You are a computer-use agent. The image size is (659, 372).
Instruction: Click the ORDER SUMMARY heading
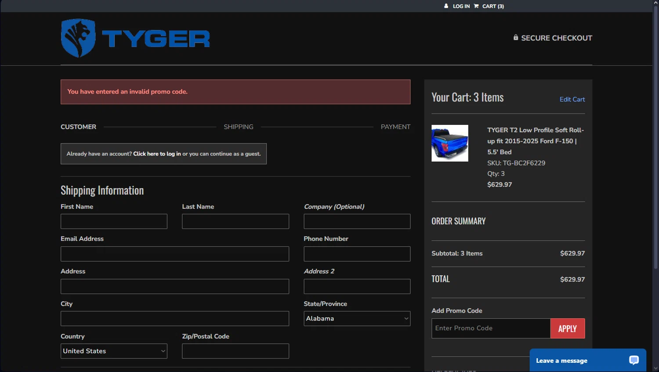tap(459, 221)
